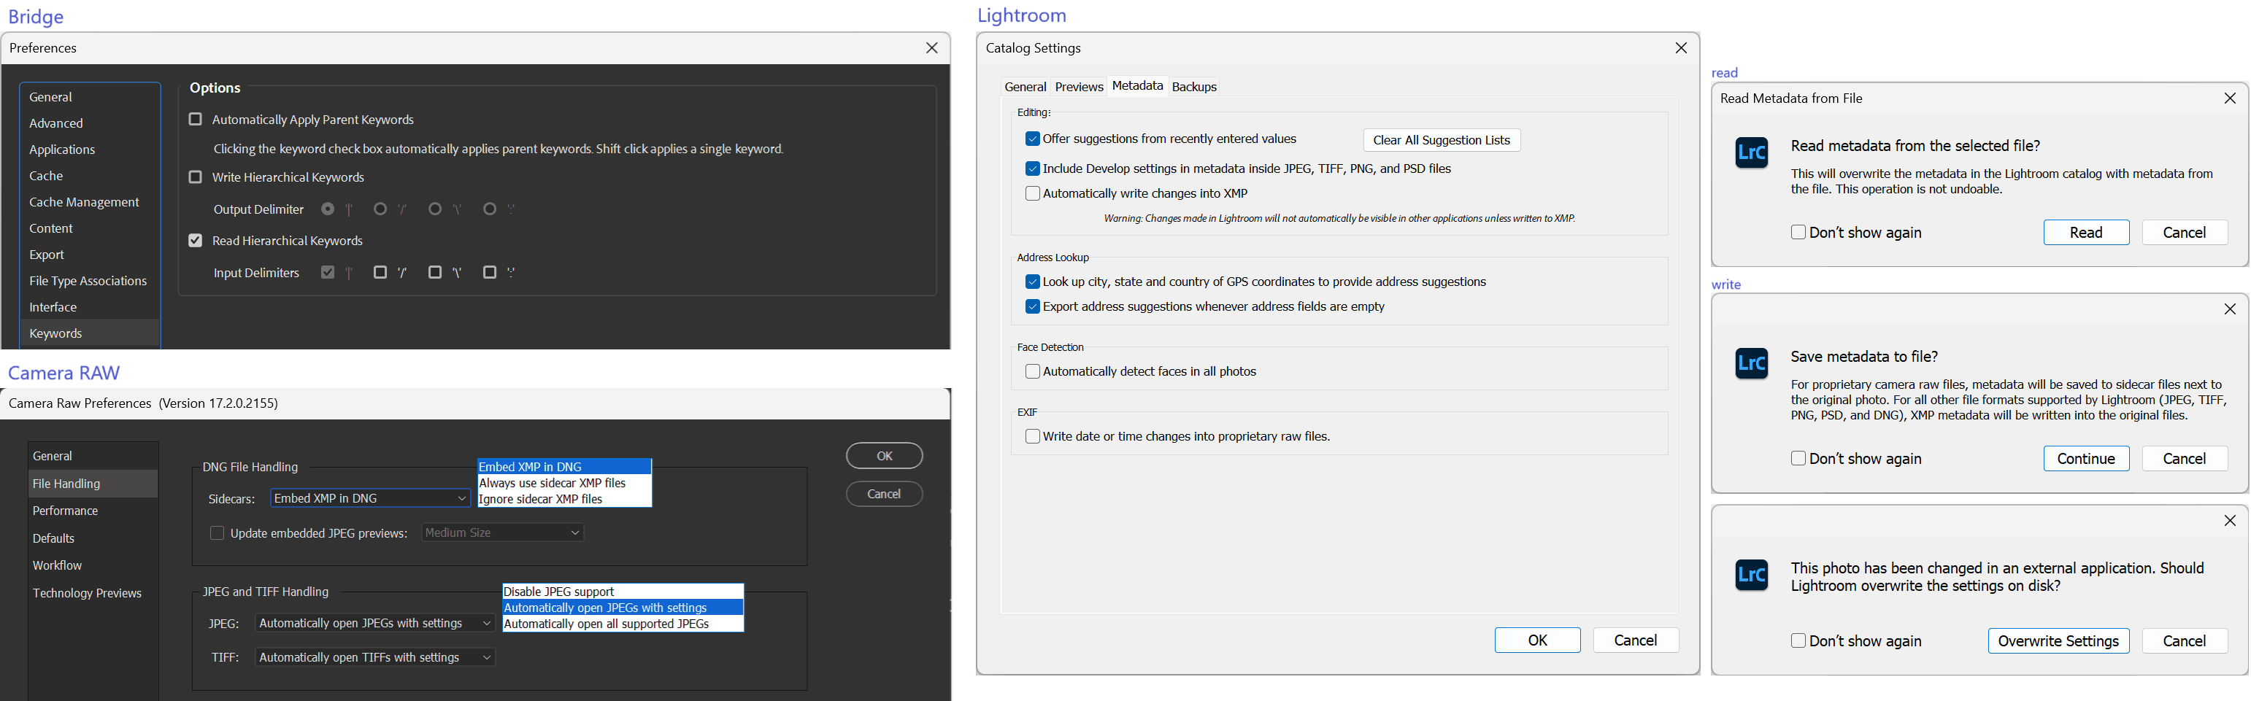Click the LrC icon beside Save metadata to file

coord(1751,363)
